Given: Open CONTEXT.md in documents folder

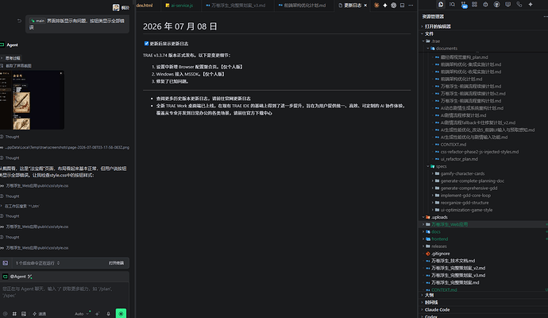Looking at the screenshot, I should (x=453, y=145).
